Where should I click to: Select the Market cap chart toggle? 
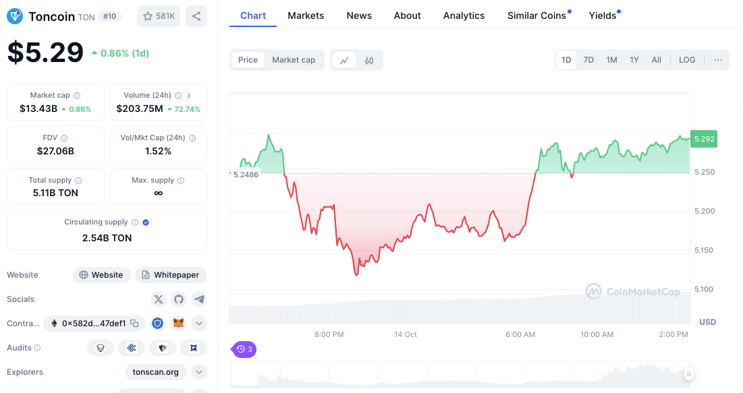point(294,60)
